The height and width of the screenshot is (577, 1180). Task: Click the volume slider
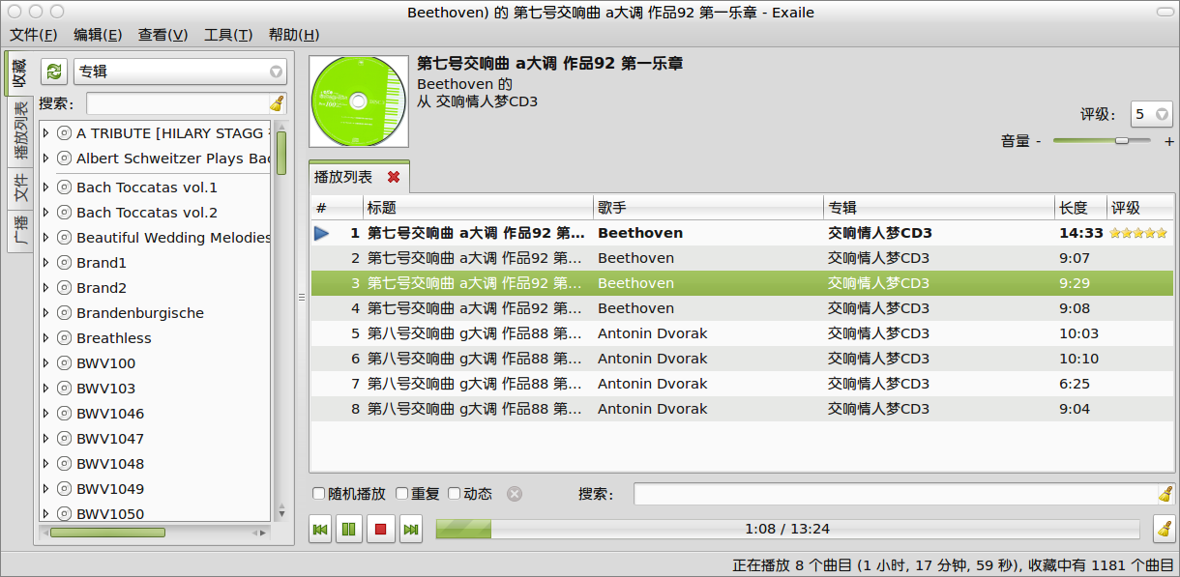click(x=1103, y=141)
